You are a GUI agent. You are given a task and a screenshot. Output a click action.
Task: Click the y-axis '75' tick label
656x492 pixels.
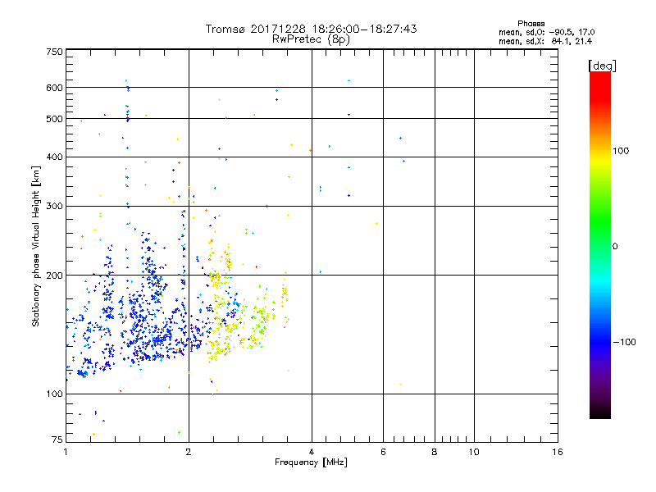click(57, 440)
